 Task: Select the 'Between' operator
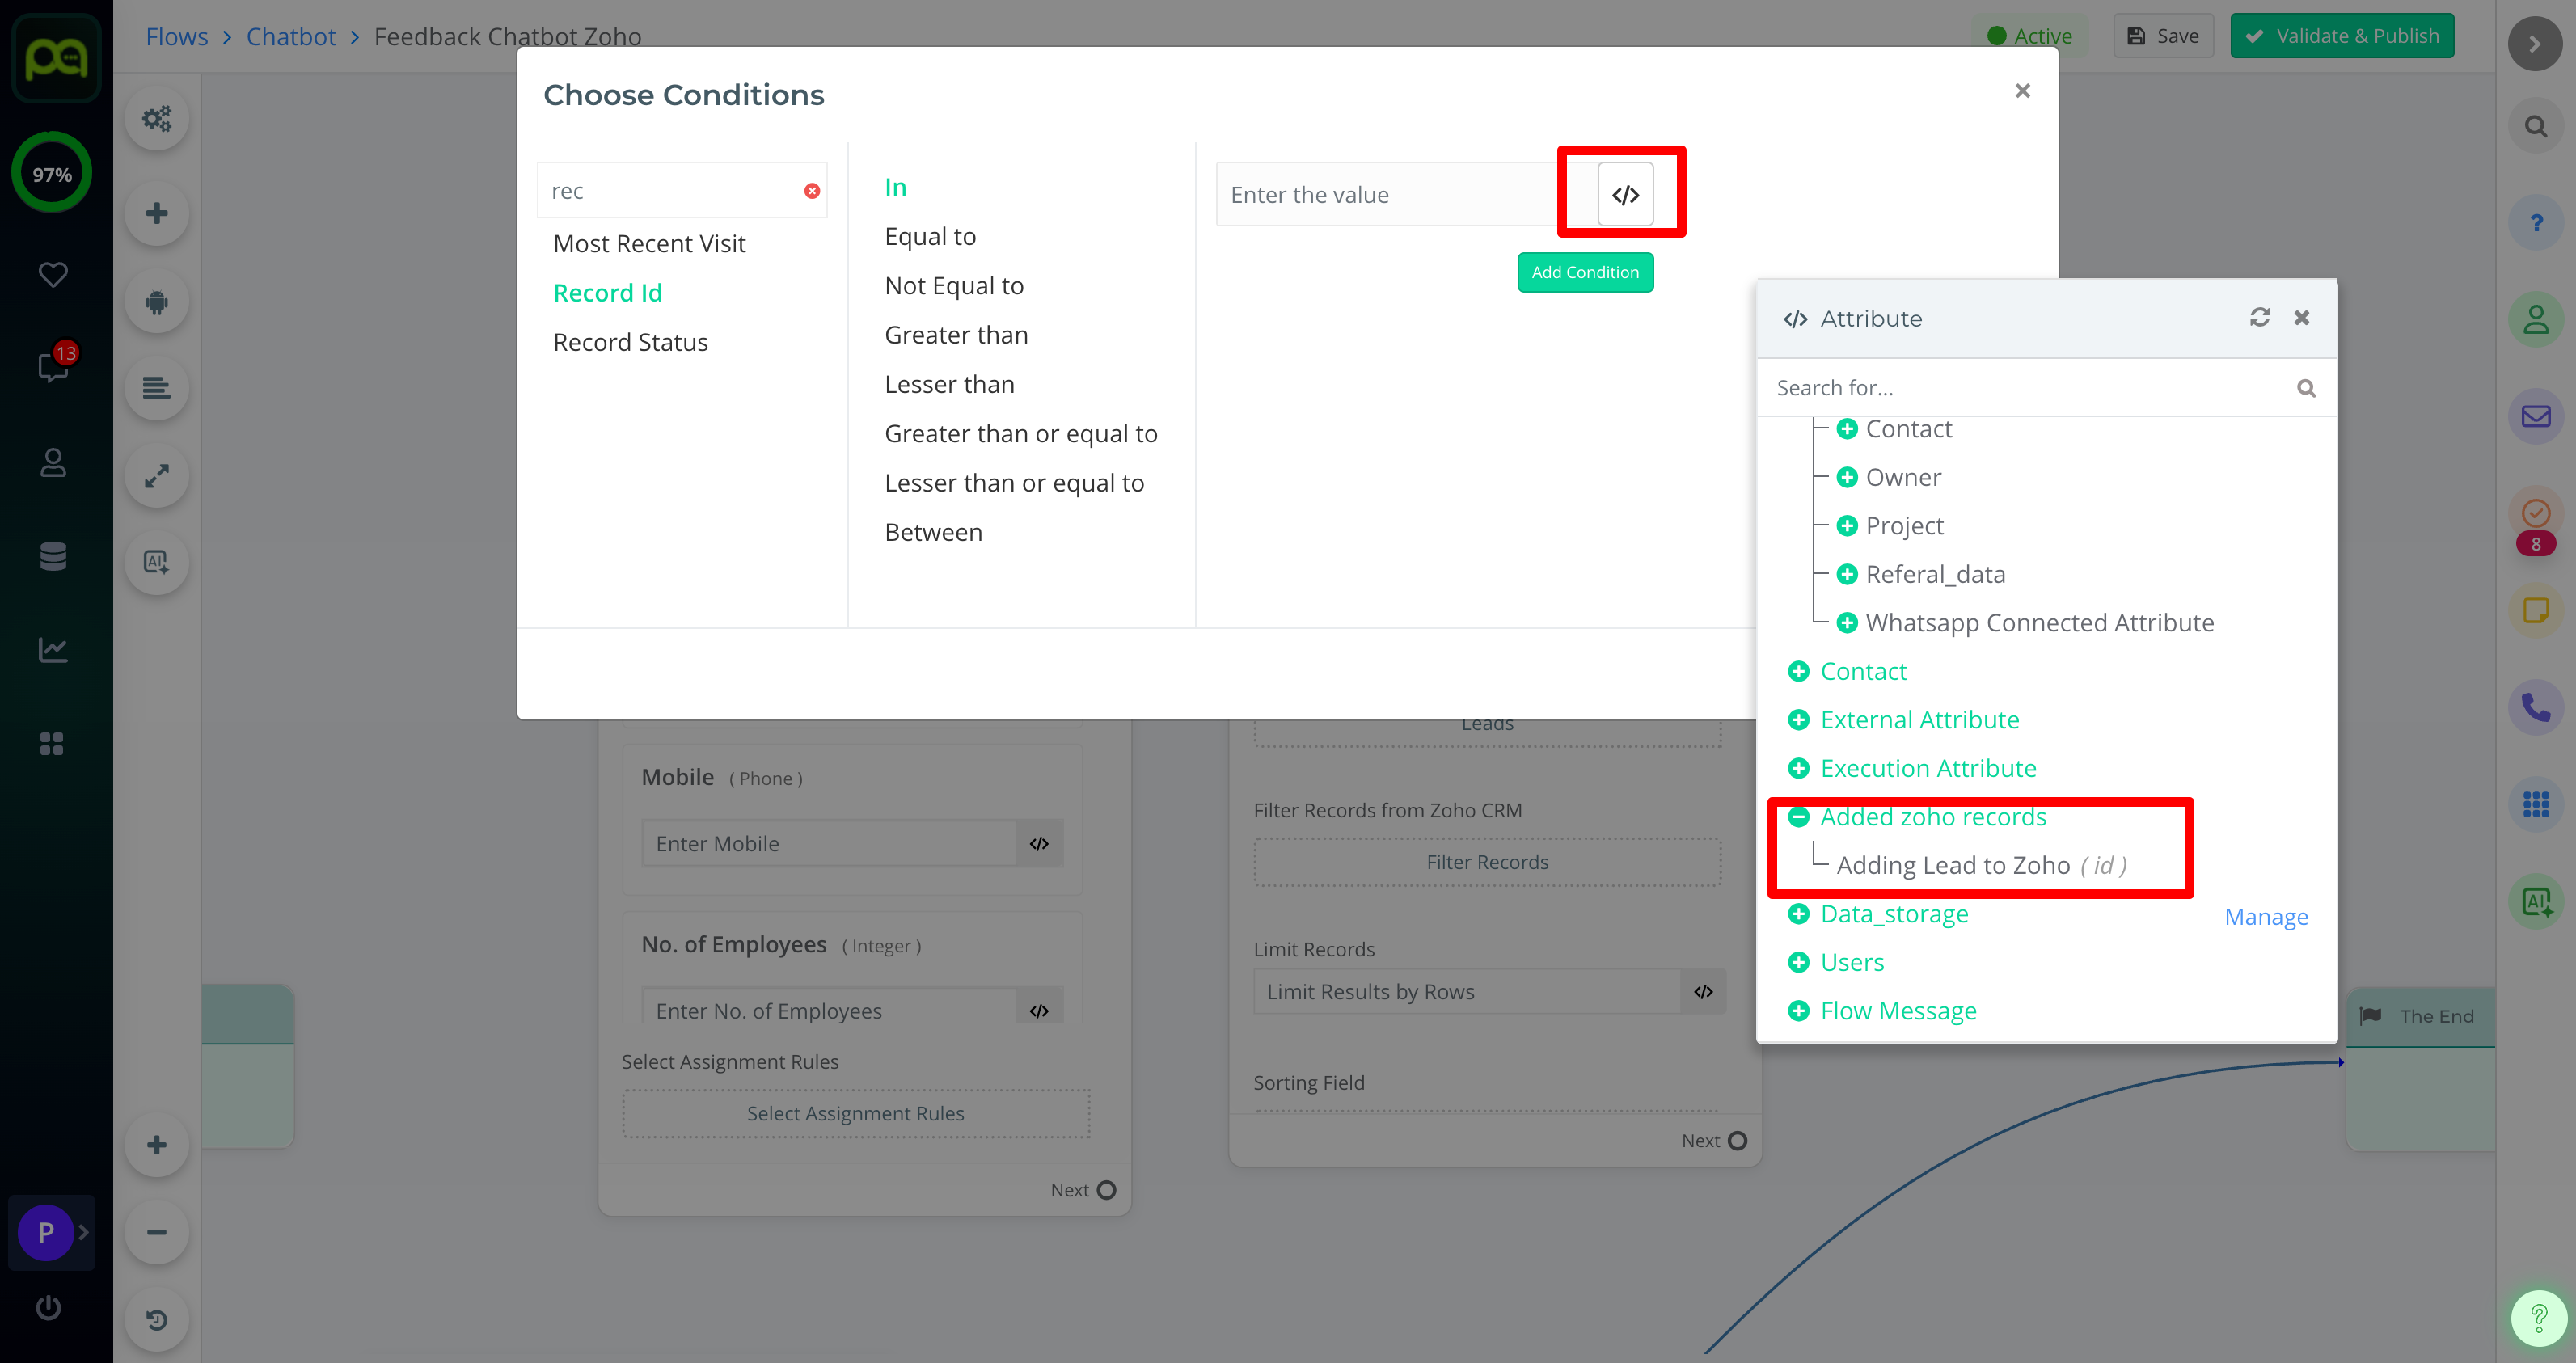point(933,532)
